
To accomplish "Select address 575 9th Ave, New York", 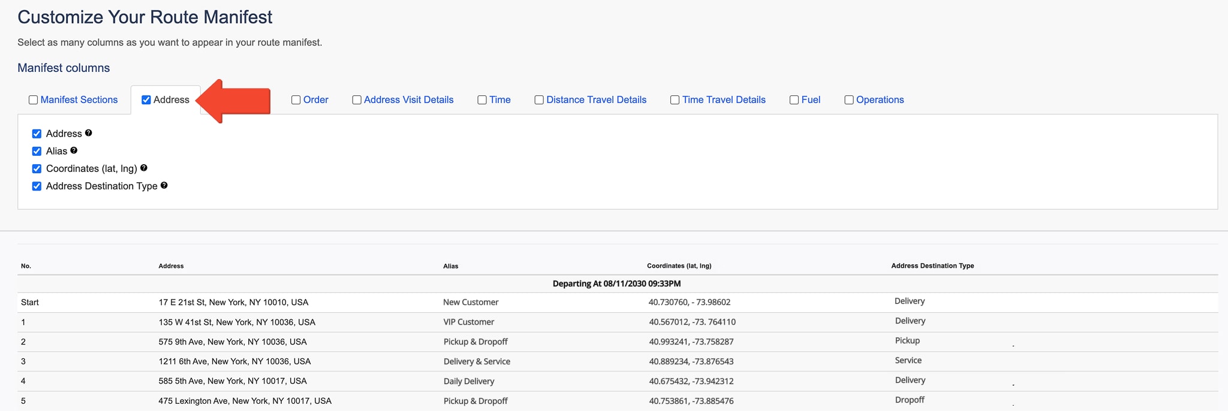I will 233,342.
